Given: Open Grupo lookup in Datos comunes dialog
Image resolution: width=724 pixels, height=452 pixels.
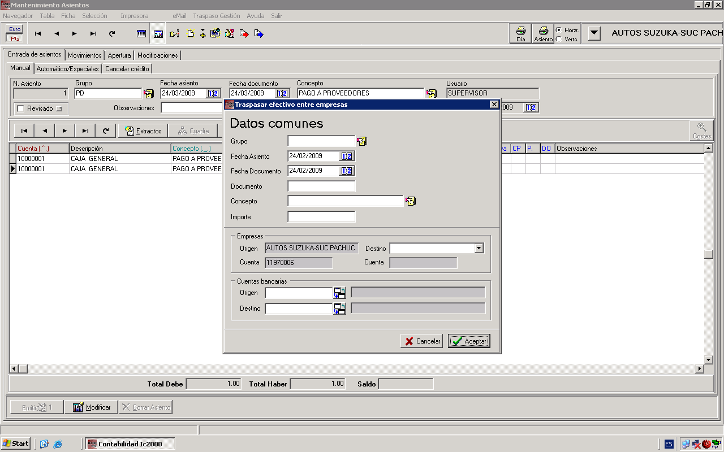Looking at the screenshot, I should (362, 141).
